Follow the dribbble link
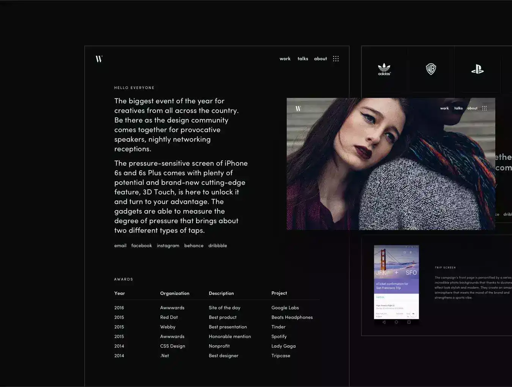 (x=218, y=246)
